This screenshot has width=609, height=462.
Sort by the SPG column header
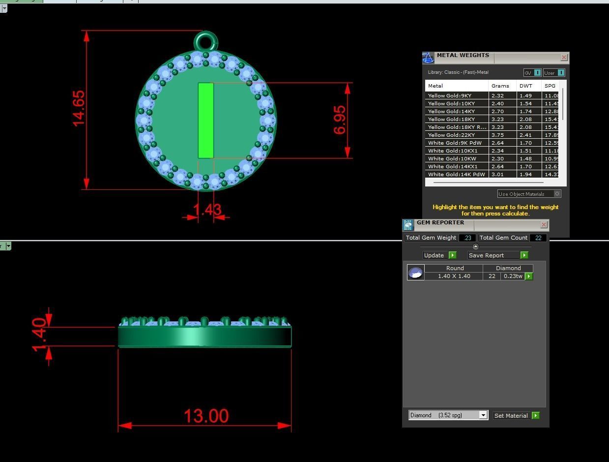pos(551,86)
